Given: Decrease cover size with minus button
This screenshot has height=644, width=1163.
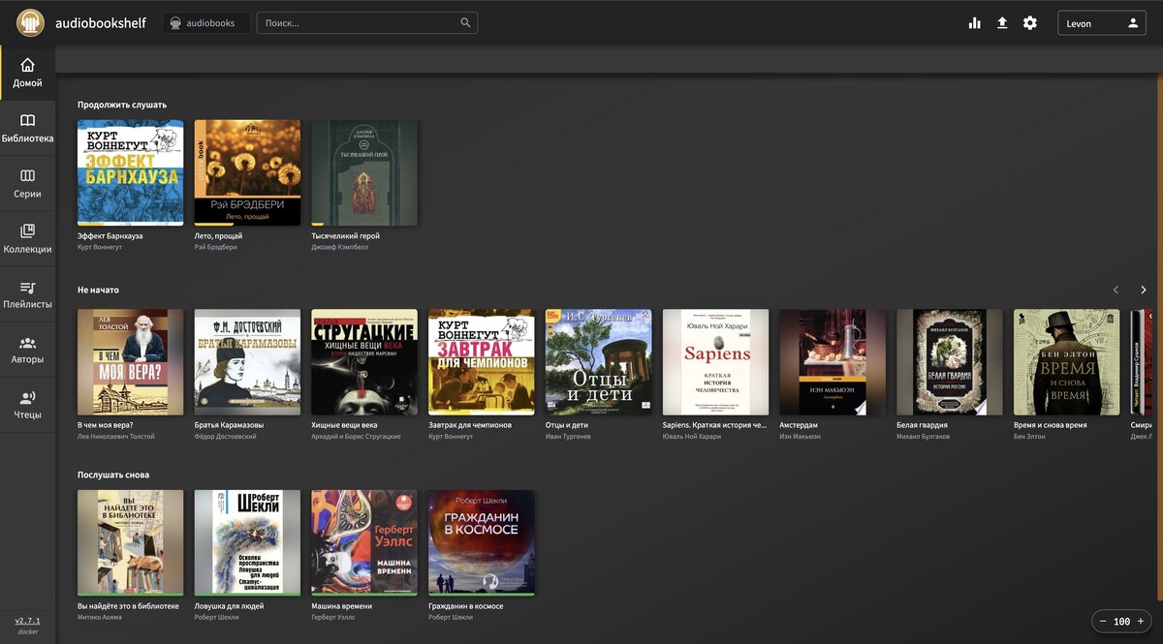Looking at the screenshot, I should click(x=1103, y=621).
